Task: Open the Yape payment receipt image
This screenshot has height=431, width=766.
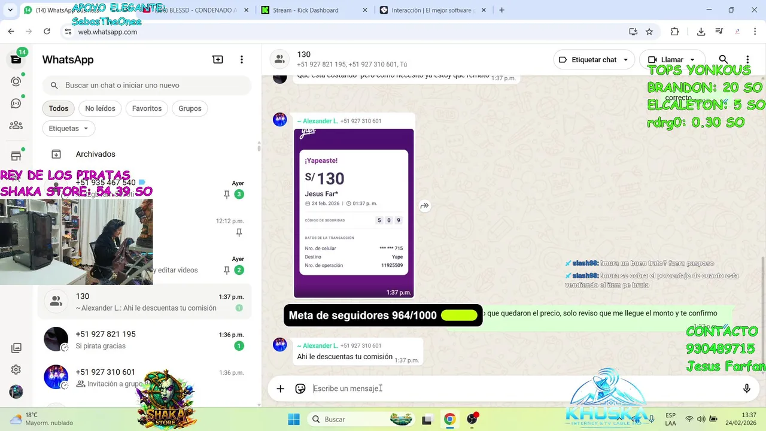Action: point(354,213)
